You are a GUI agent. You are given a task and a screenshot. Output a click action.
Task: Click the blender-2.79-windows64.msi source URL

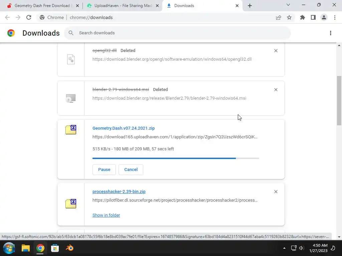point(169,98)
